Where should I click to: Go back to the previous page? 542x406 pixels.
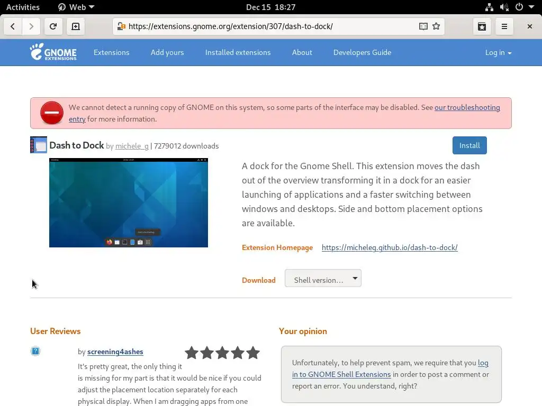13,26
